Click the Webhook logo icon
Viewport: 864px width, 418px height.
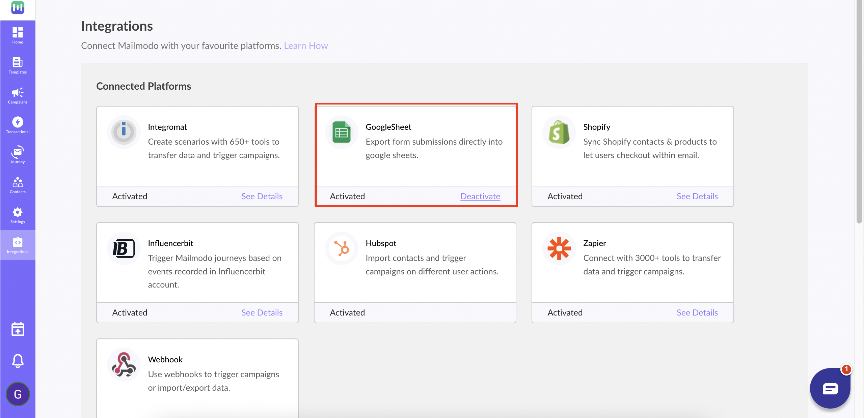click(124, 365)
